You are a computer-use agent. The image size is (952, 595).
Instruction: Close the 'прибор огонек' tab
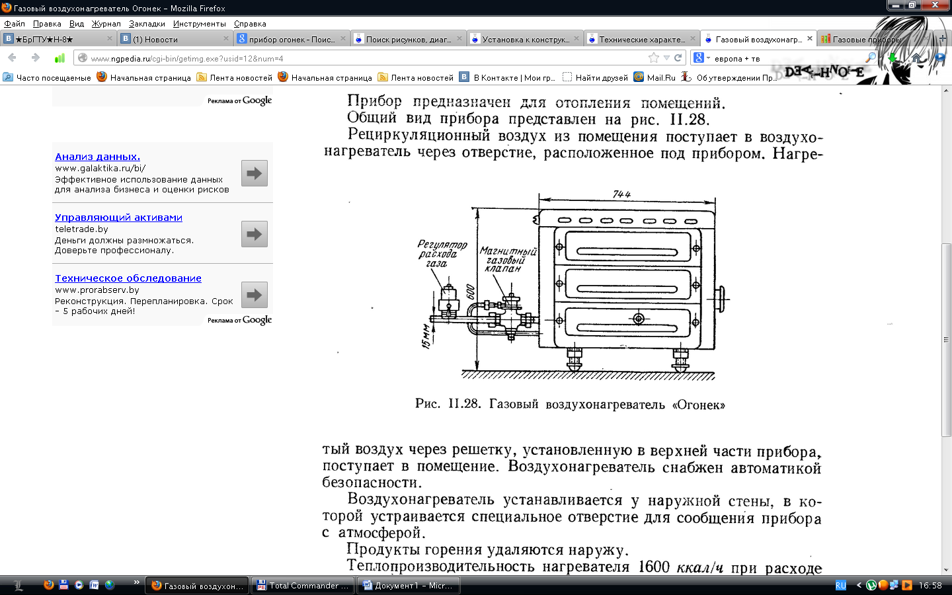[x=343, y=39]
